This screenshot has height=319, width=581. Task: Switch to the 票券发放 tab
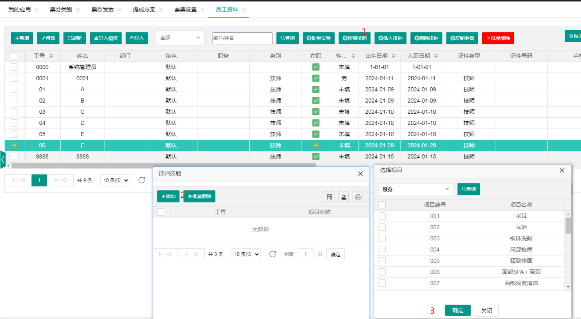103,10
